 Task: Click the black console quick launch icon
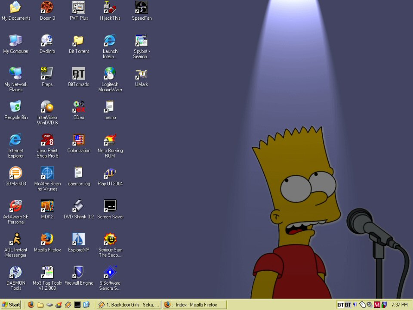77,305
